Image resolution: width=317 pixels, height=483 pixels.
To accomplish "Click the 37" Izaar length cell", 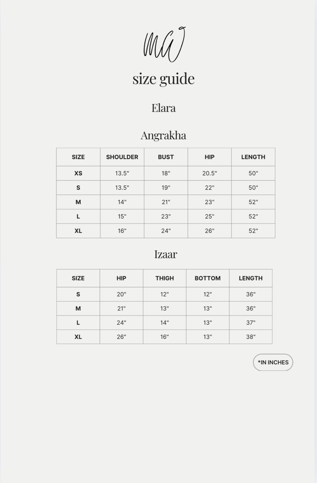I will [x=251, y=323].
